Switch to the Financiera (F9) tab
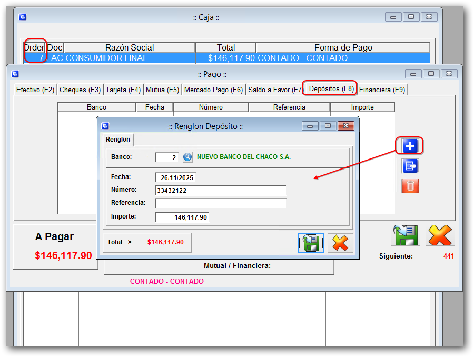The width and height of the screenshot is (474, 357). tap(382, 90)
